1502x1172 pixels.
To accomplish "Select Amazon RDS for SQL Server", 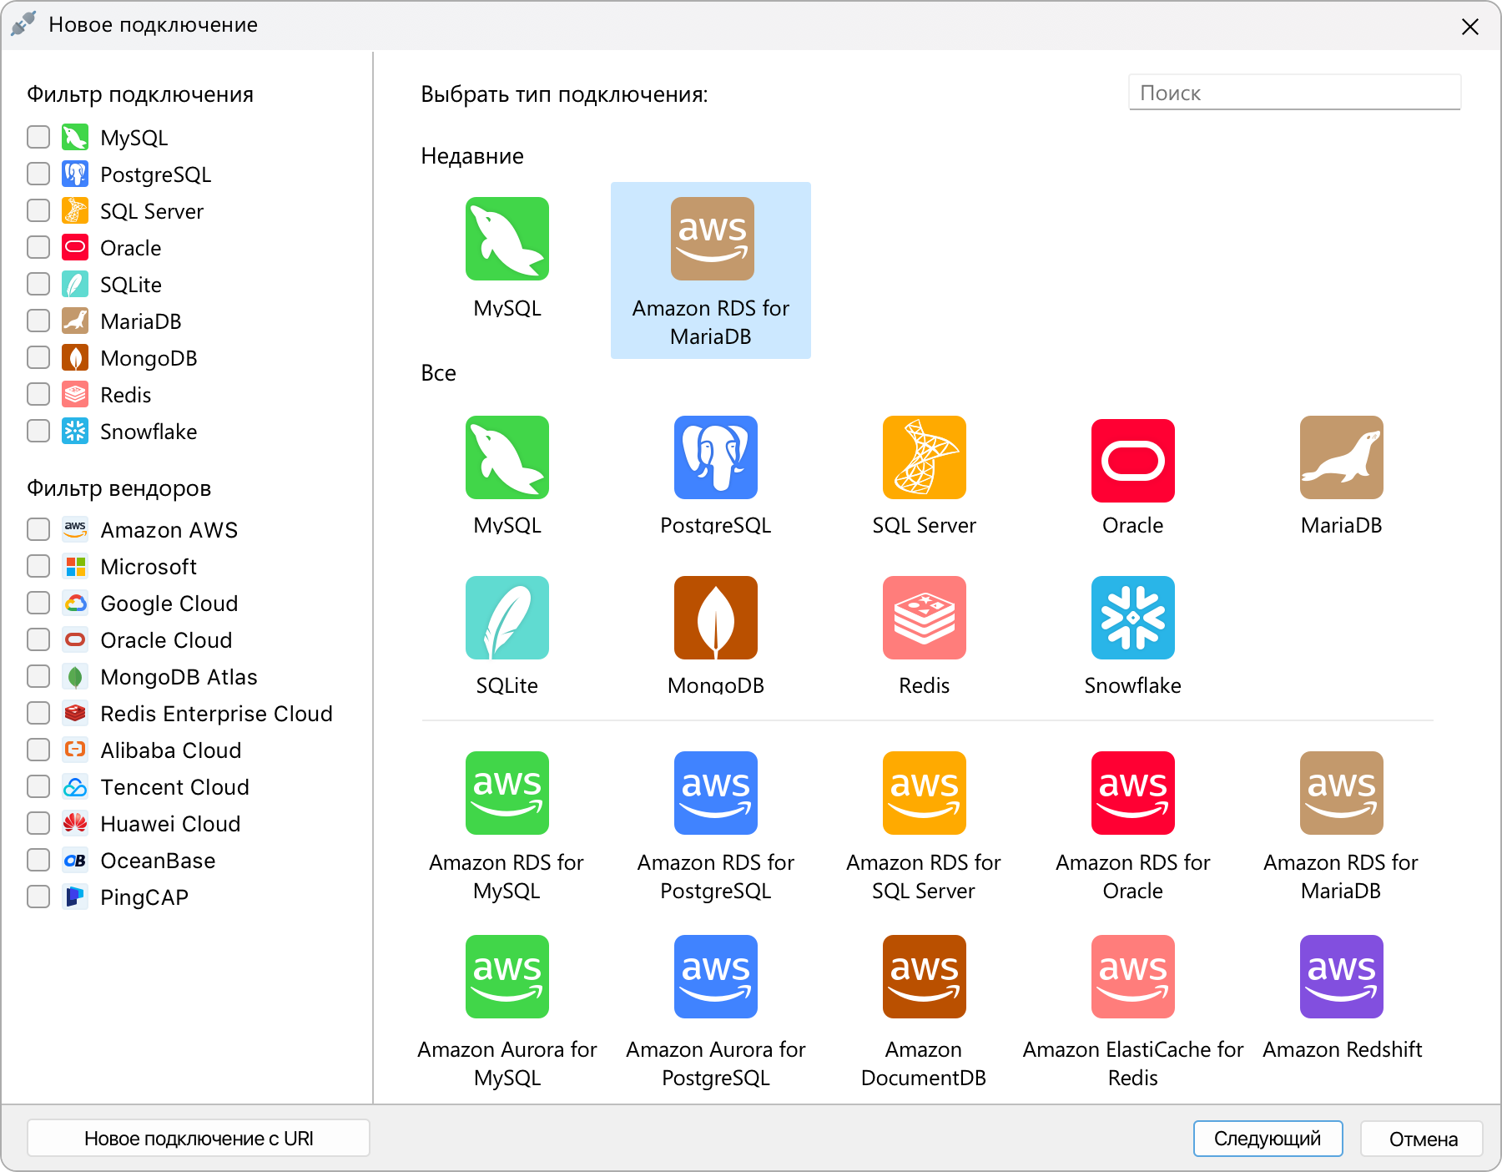I will pyautogui.click(x=925, y=793).
